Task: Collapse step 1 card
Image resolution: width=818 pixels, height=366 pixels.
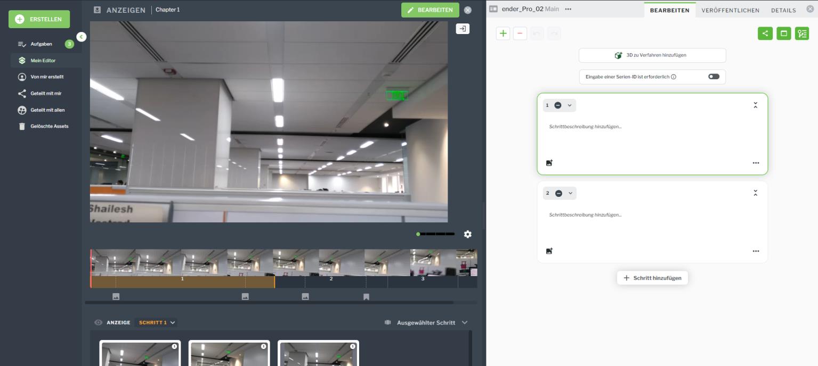Action: tap(755, 105)
